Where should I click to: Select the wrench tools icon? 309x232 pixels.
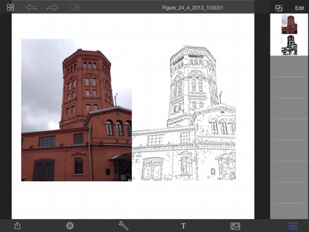point(124,226)
